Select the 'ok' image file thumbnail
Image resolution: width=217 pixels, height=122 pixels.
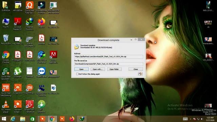208,23
